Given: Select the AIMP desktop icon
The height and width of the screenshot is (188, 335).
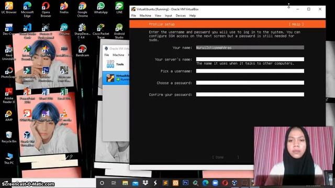Looking at the screenshot, I should pyautogui.click(x=9, y=116).
